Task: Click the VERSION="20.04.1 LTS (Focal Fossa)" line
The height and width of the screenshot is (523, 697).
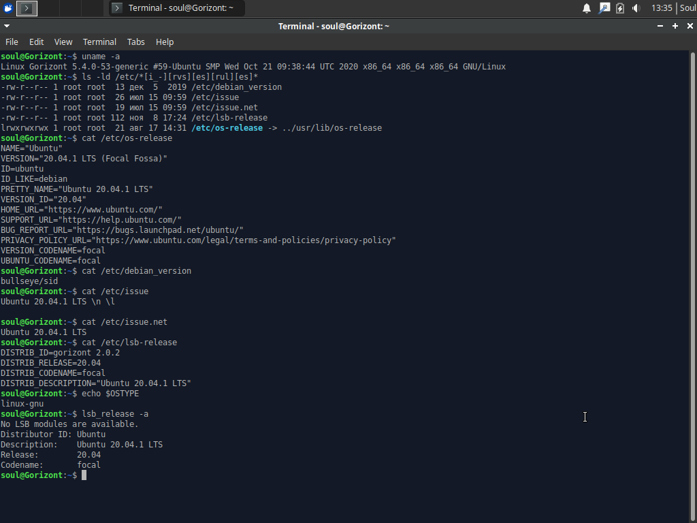Action: pyautogui.click(x=84, y=159)
